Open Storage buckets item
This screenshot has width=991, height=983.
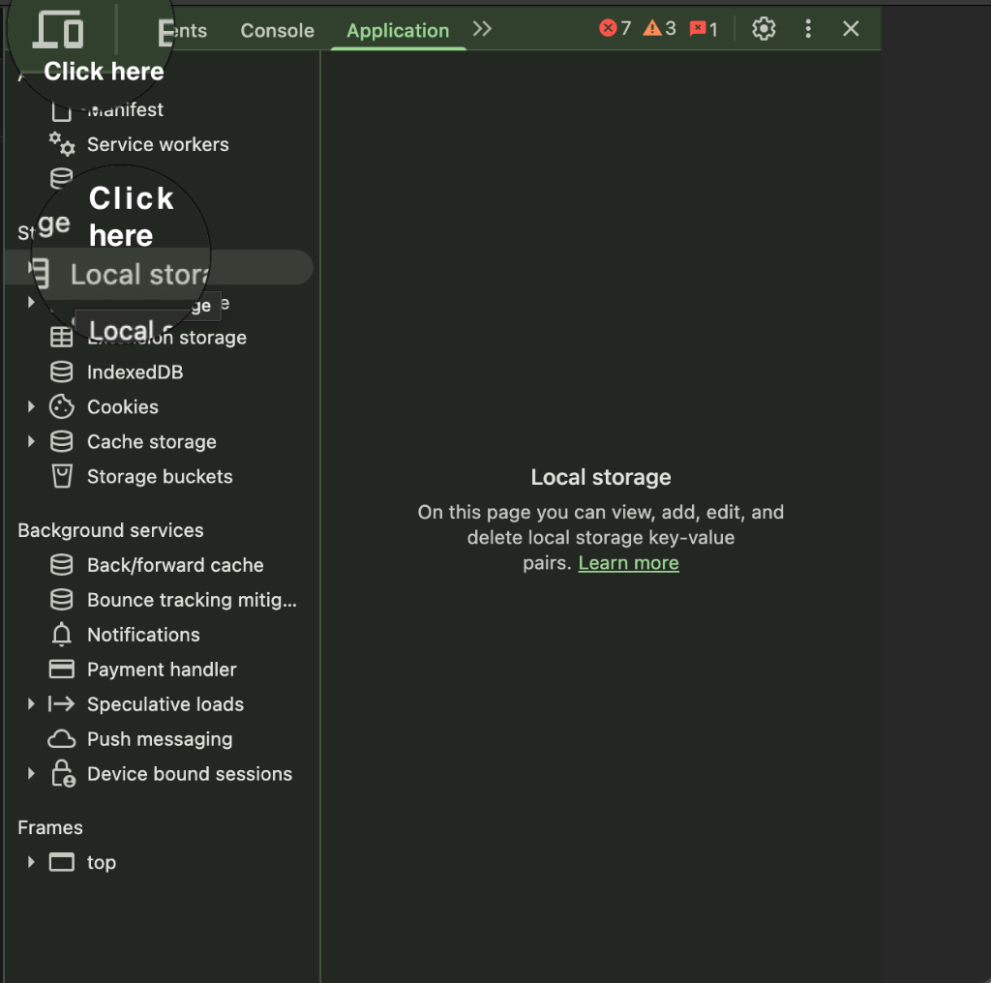coord(160,476)
